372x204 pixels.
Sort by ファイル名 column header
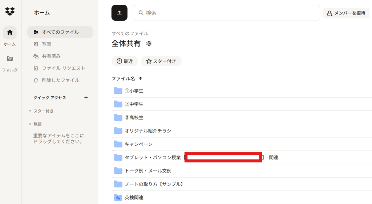[x=127, y=79]
